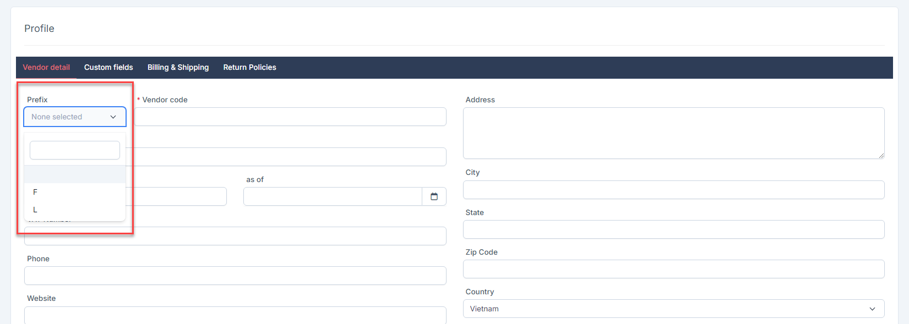Select the Return Policies tab
This screenshot has width=909, height=324.
tap(249, 67)
